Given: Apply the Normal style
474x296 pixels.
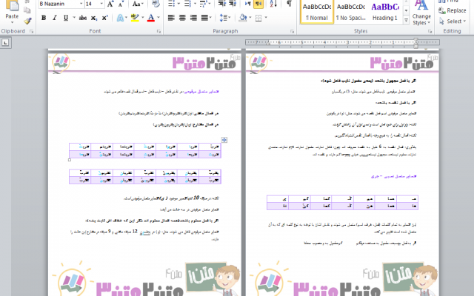Looking at the screenshot, I should coord(317,12).
